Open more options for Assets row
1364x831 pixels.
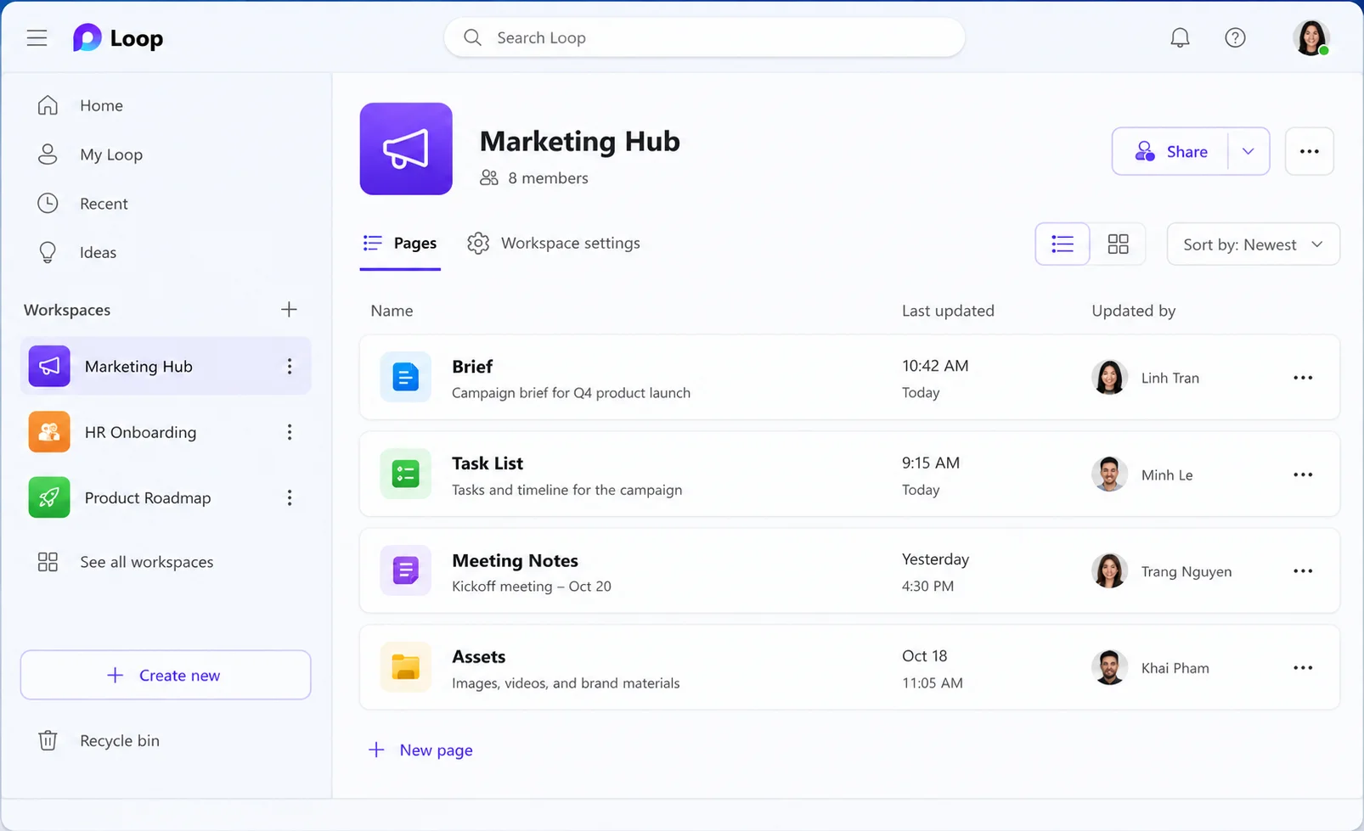(x=1303, y=668)
